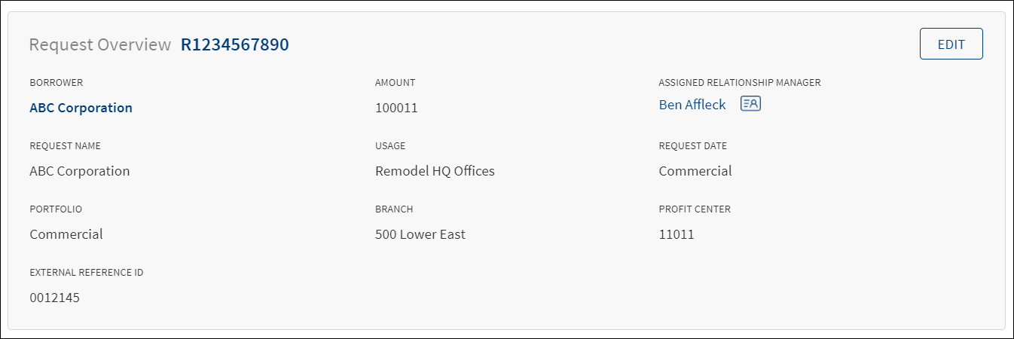This screenshot has width=1014, height=339.
Task: Click the 500 Lower East branch value
Action: click(420, 234)
